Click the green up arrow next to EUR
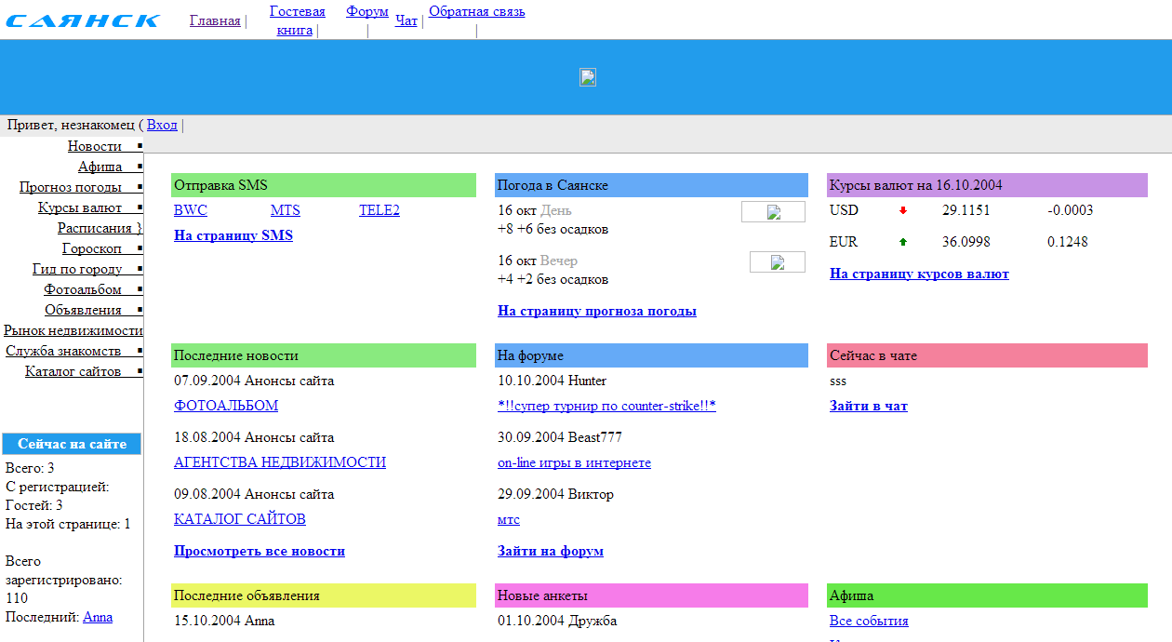1172x642 pixels. coord(902,243)
